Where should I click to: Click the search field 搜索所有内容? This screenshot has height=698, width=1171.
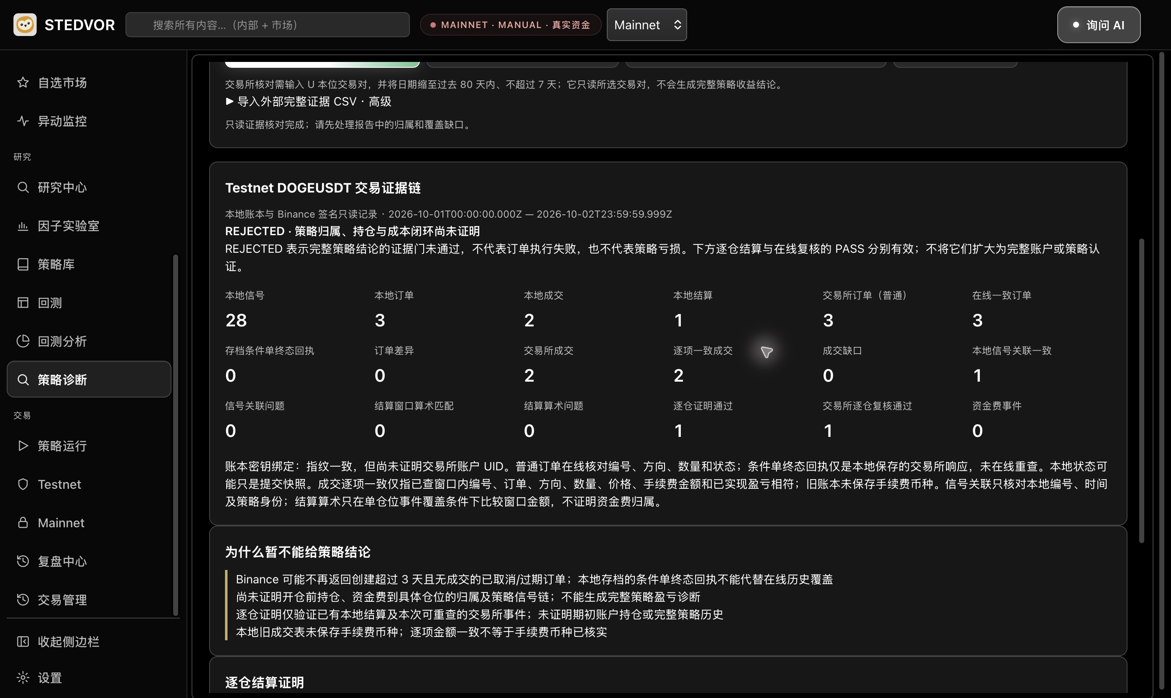pos(268,25)
